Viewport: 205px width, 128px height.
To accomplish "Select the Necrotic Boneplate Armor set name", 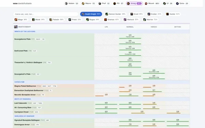I will pos(25,95).
